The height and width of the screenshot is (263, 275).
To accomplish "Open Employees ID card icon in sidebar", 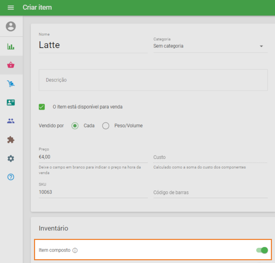I will (11, 102).
